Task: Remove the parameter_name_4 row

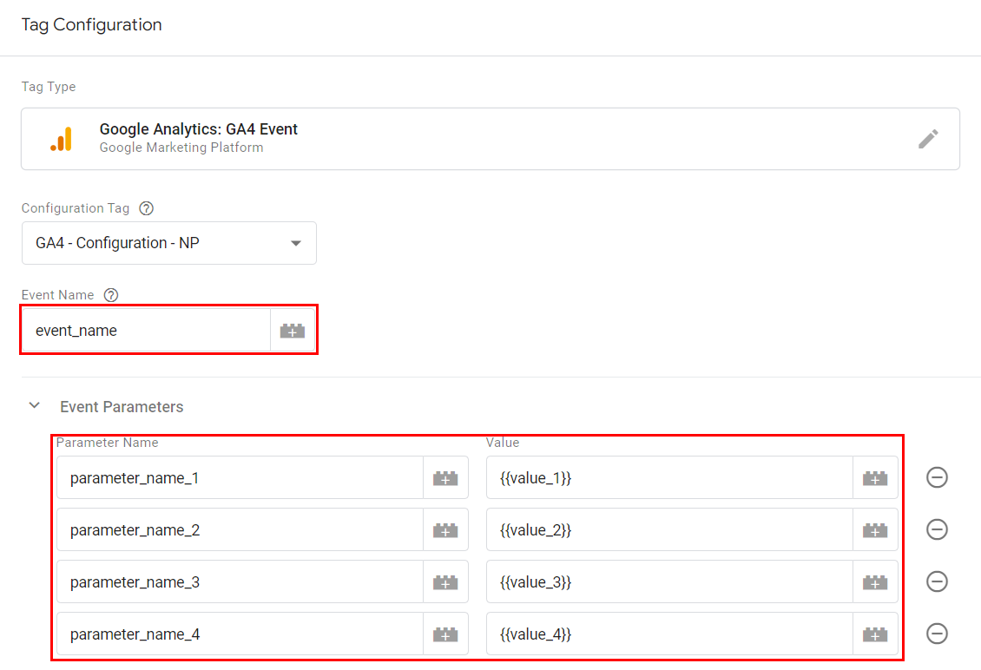Action: pyautogui.click(x=937, y=634)
